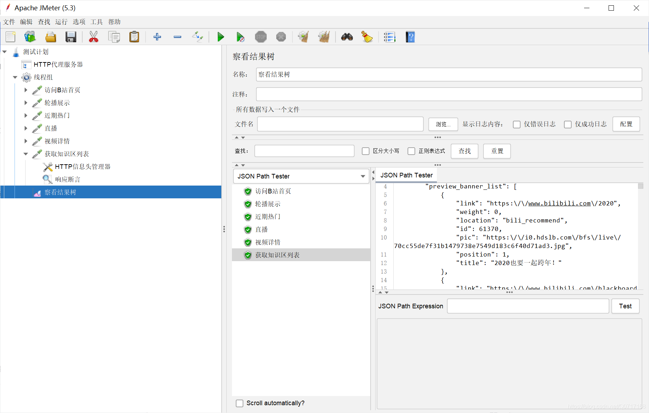Screen dimensions: 649x413
Task: Click the 查找 search text field
Action: click(x=304, y=151)
